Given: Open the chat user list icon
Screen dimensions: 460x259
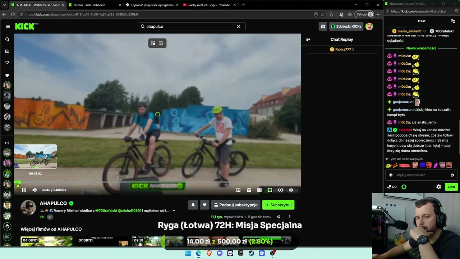Looking at the screenshot, I should pyautogui.click(x=453, y=21).
